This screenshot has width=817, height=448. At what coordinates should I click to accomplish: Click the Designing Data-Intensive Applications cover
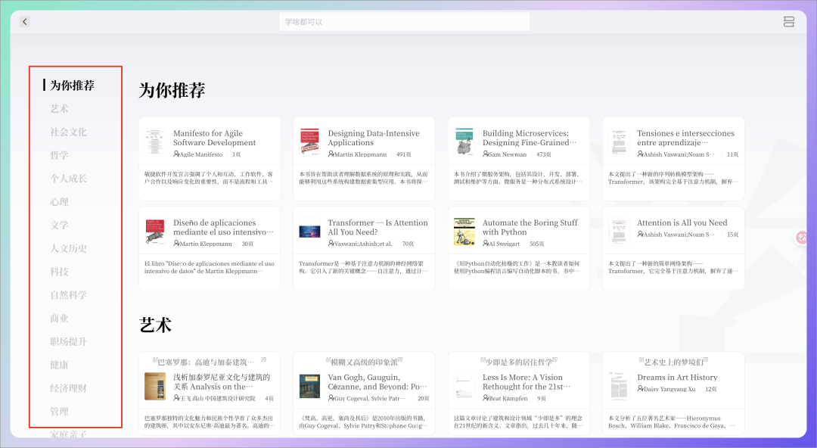tap(309, 142)
